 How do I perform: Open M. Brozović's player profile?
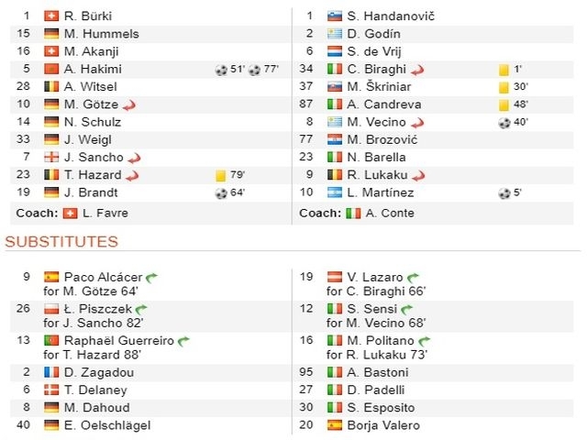point(382,139)
